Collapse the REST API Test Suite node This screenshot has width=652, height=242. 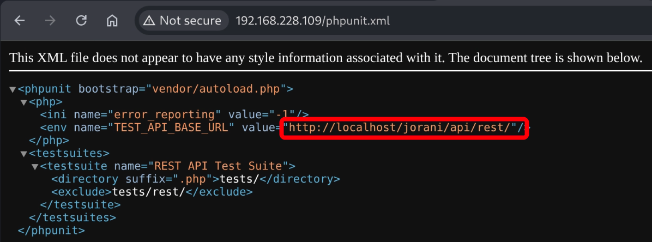point(35,166)
